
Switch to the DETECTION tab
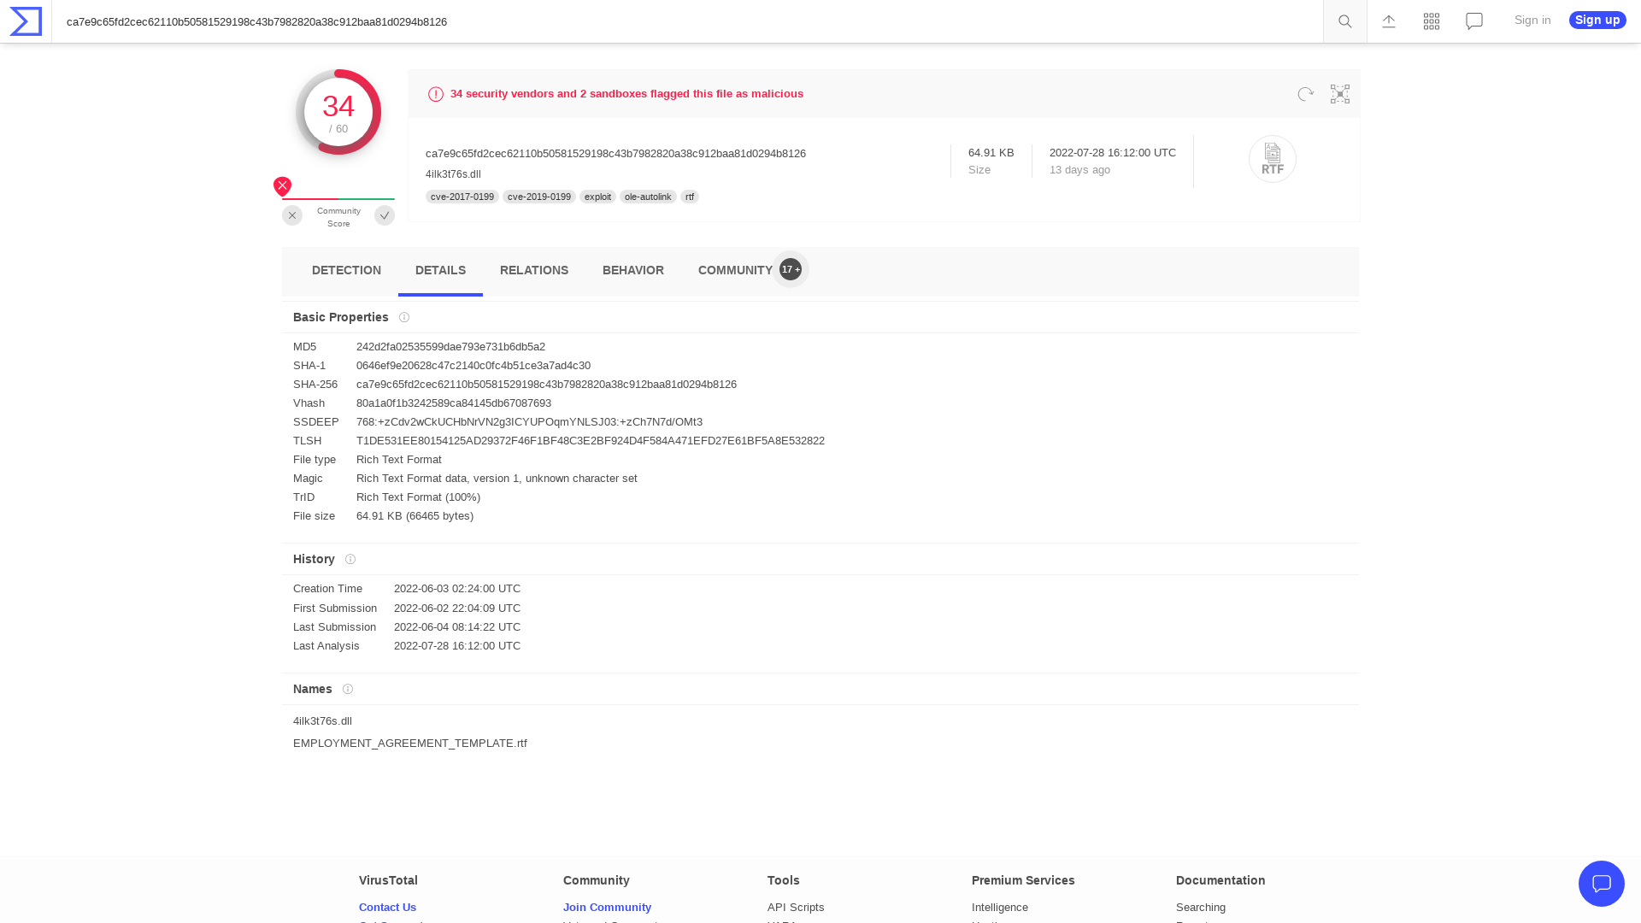(x=346, y=270)
